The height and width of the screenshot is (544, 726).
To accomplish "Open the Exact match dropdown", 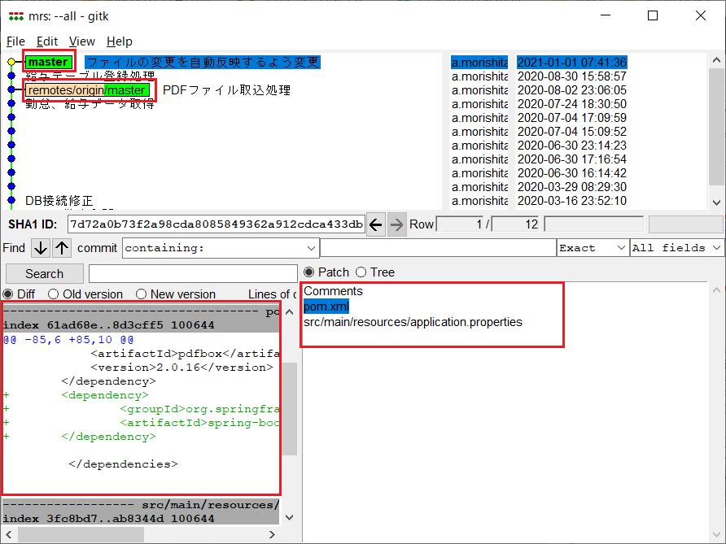I will point(593,248).
